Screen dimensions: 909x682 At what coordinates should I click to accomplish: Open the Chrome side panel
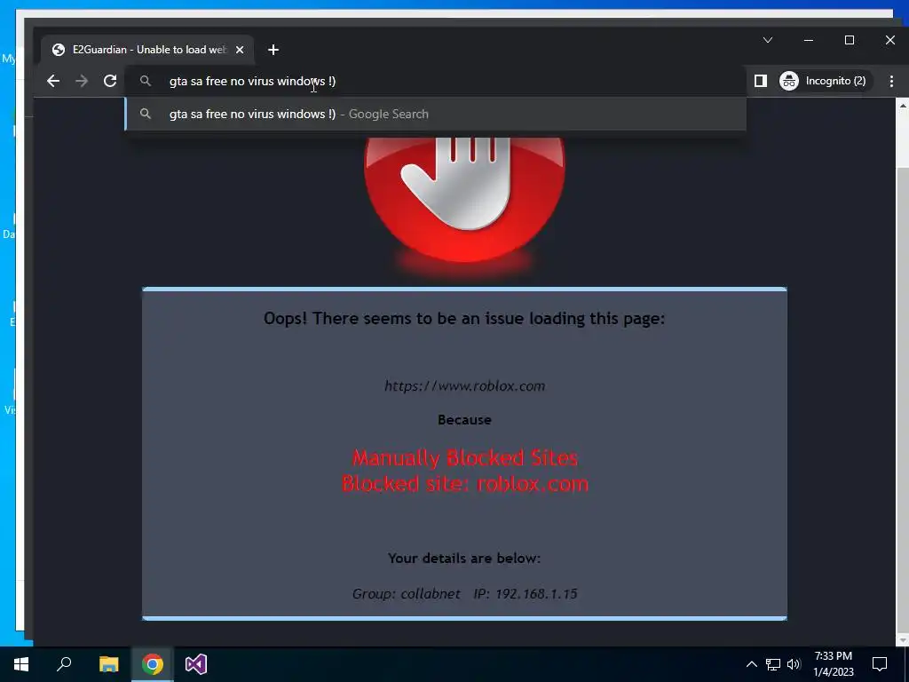click(x=761, y=81)
